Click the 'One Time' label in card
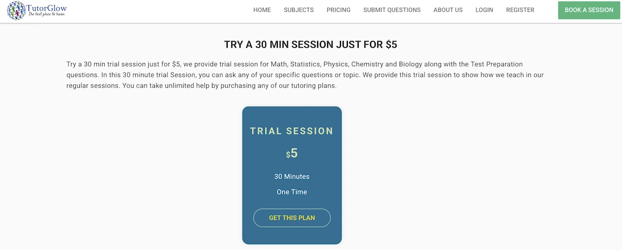 (292, 192)
